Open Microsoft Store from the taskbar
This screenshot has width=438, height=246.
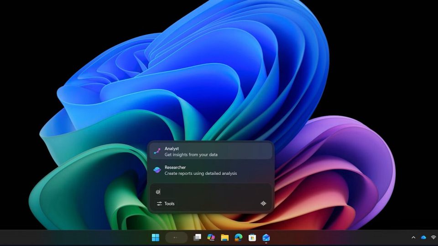pos(252,237)
